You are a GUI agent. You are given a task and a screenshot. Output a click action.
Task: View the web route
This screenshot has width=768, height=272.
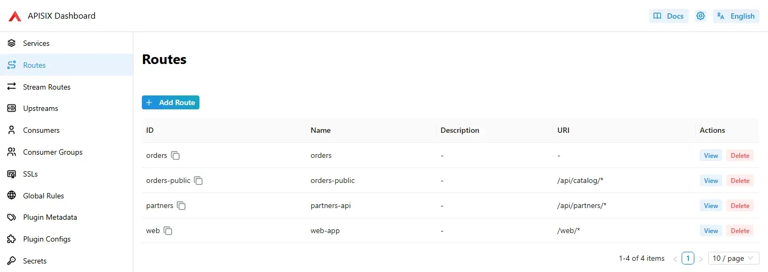coord(711,231)
